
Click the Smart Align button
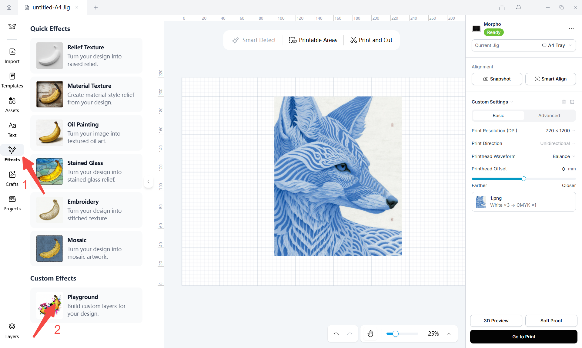pyautogui.click(x=550, y=79)
